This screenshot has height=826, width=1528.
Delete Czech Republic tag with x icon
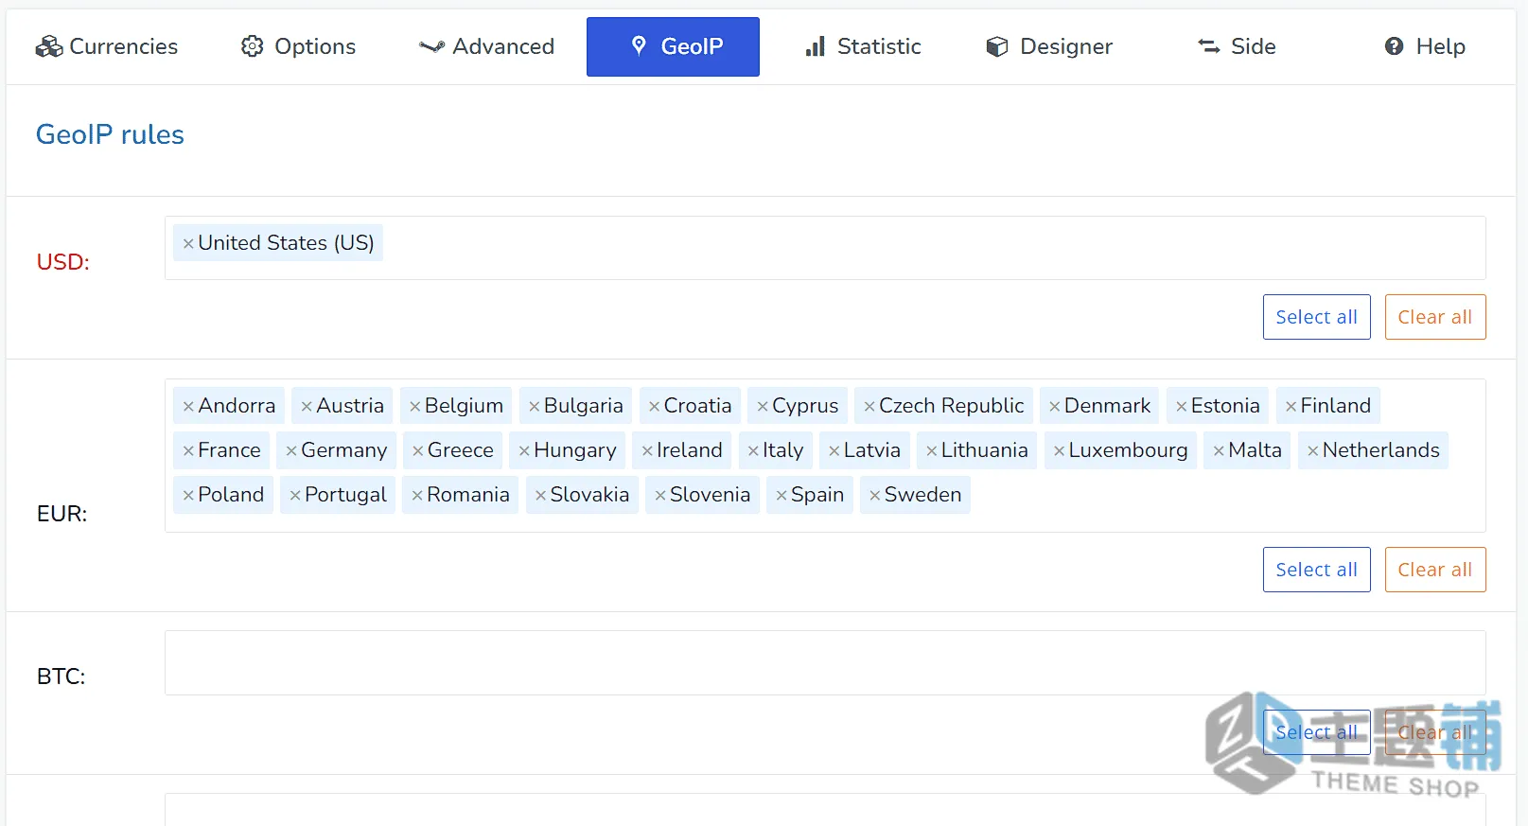pyautogui.click(x=869, y=407)
